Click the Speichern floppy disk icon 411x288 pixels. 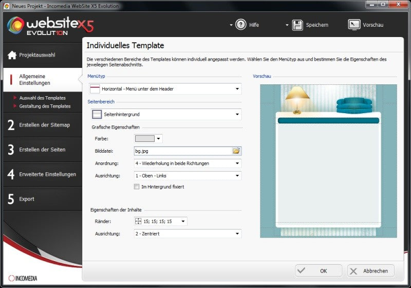click(x=297, y=25)
